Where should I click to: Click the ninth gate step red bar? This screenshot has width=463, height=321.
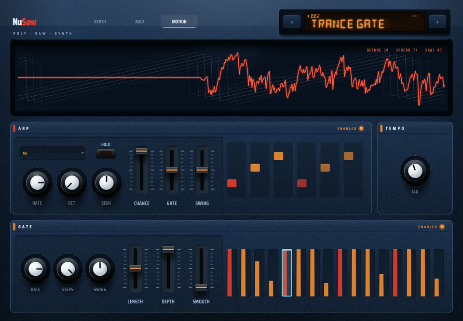[340, 273]
